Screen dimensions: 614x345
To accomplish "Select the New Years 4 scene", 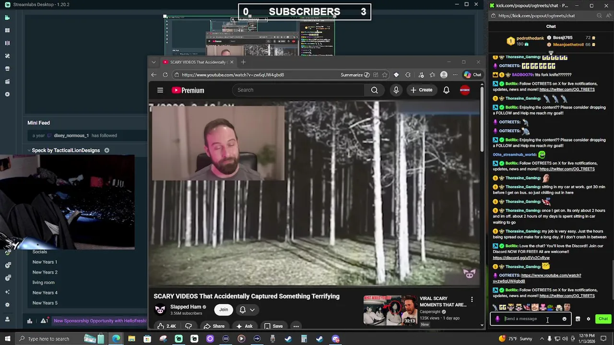I will (x=45, y=293).
